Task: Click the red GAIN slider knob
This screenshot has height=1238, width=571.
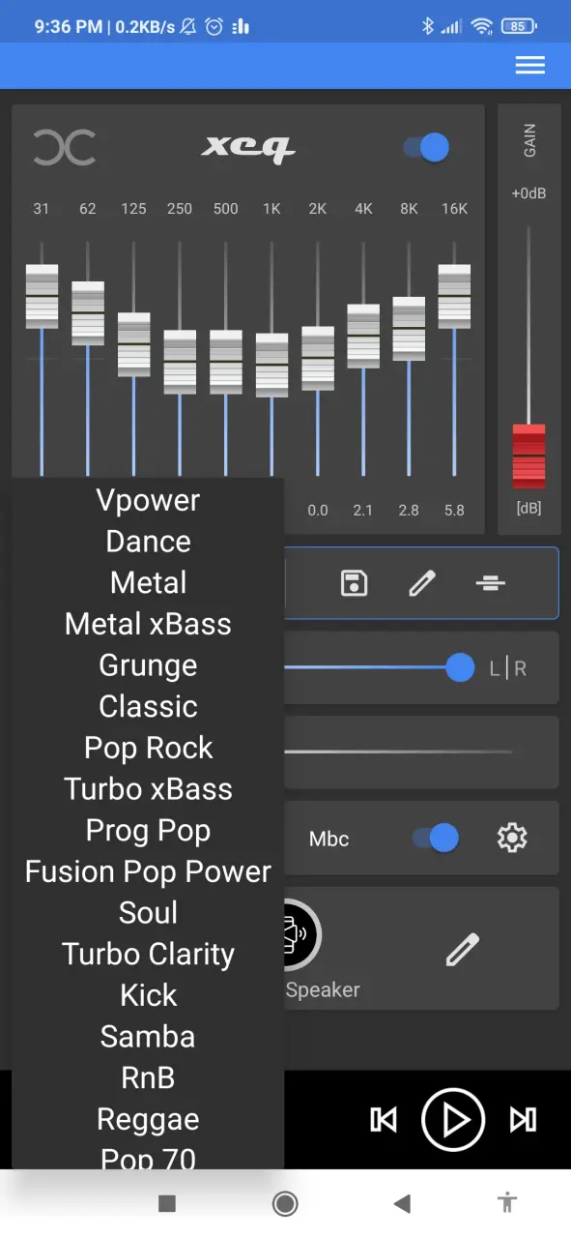Action: point(528,456)
